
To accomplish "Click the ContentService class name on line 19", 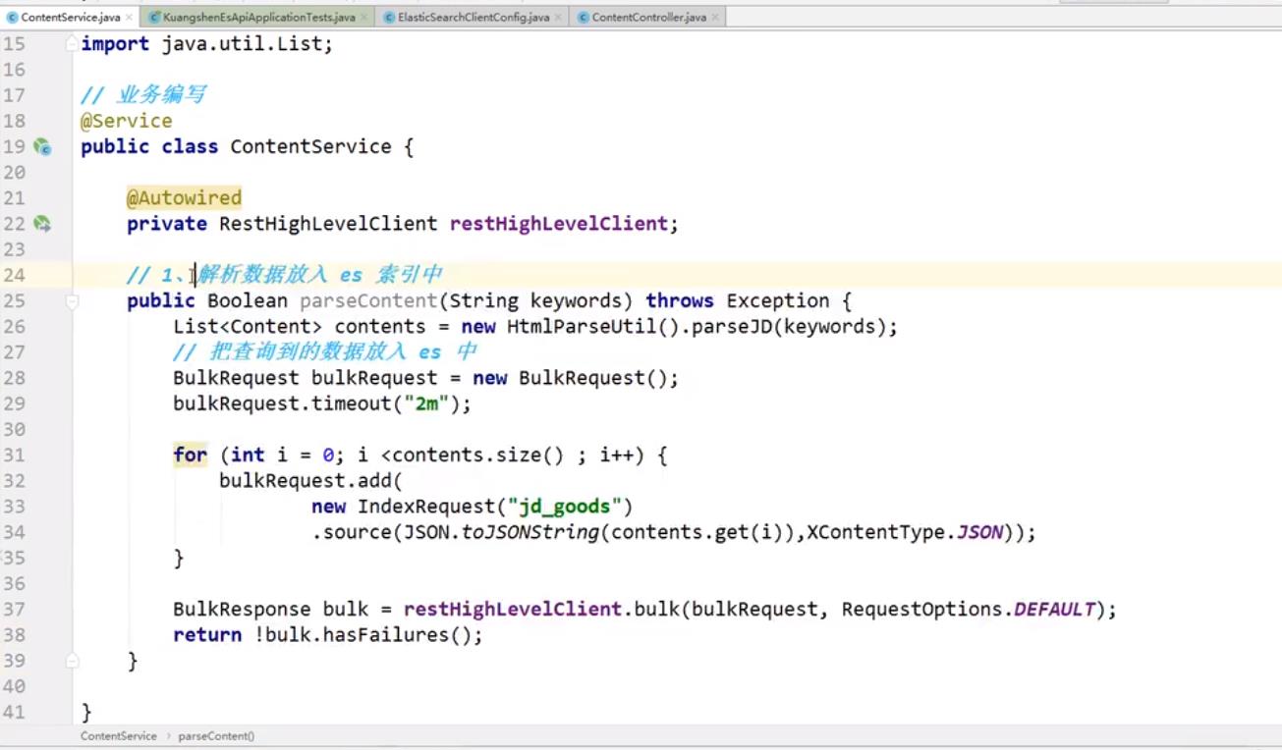I will point(310,146).
